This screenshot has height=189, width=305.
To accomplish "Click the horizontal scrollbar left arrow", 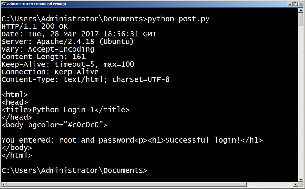I will click(x=3, y=184).
